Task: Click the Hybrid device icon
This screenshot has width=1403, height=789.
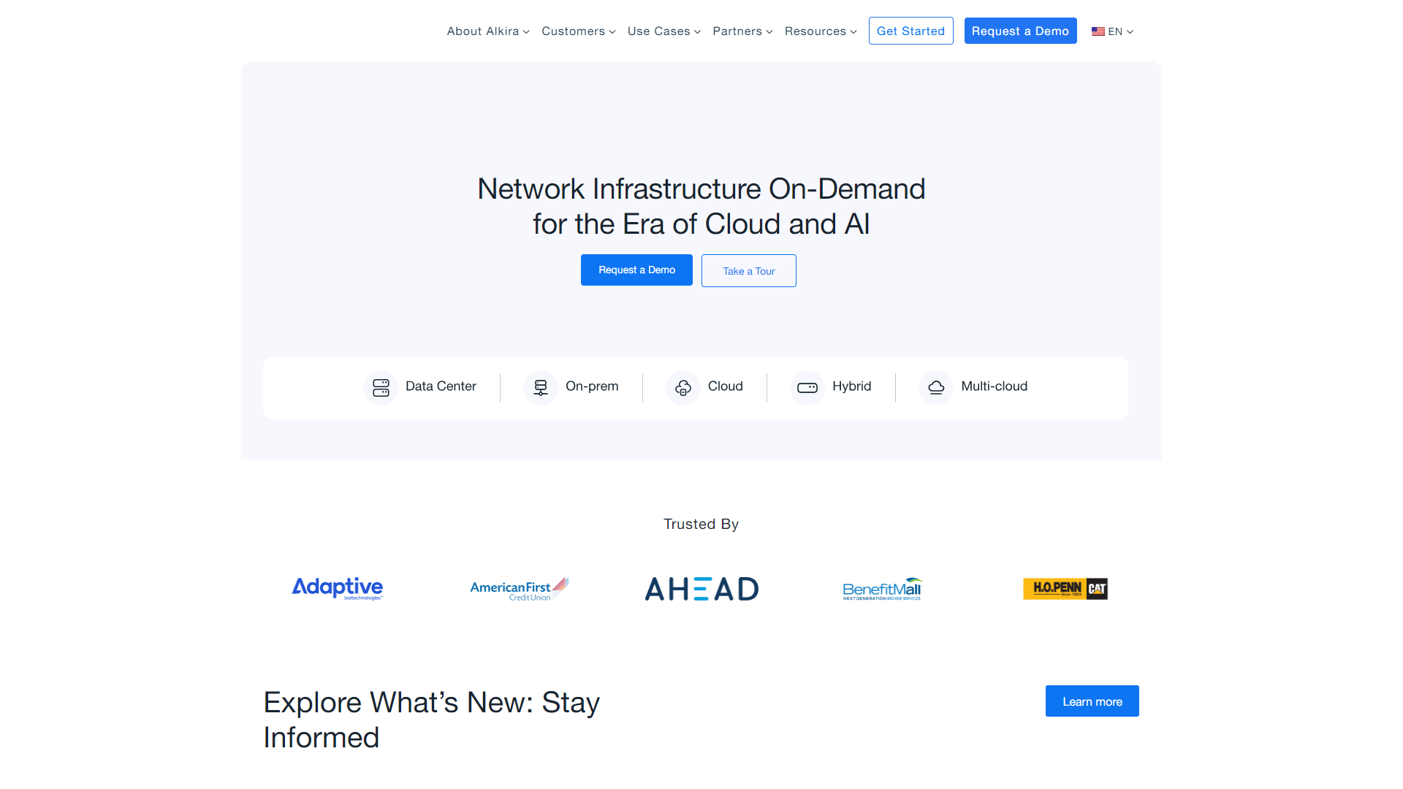Action: click(x=807, y=387)
